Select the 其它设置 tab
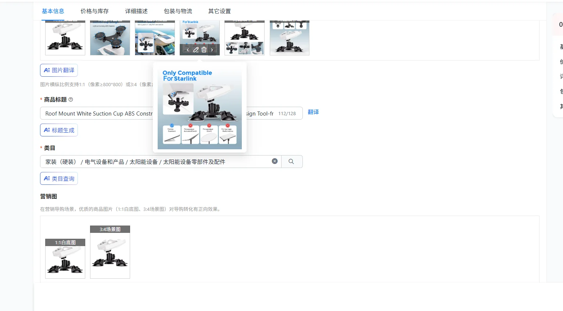This screenshot has width=563, height=311. tap(219, 11)
